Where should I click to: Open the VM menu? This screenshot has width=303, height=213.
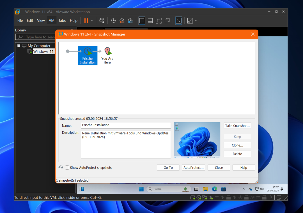pos(52,21)
